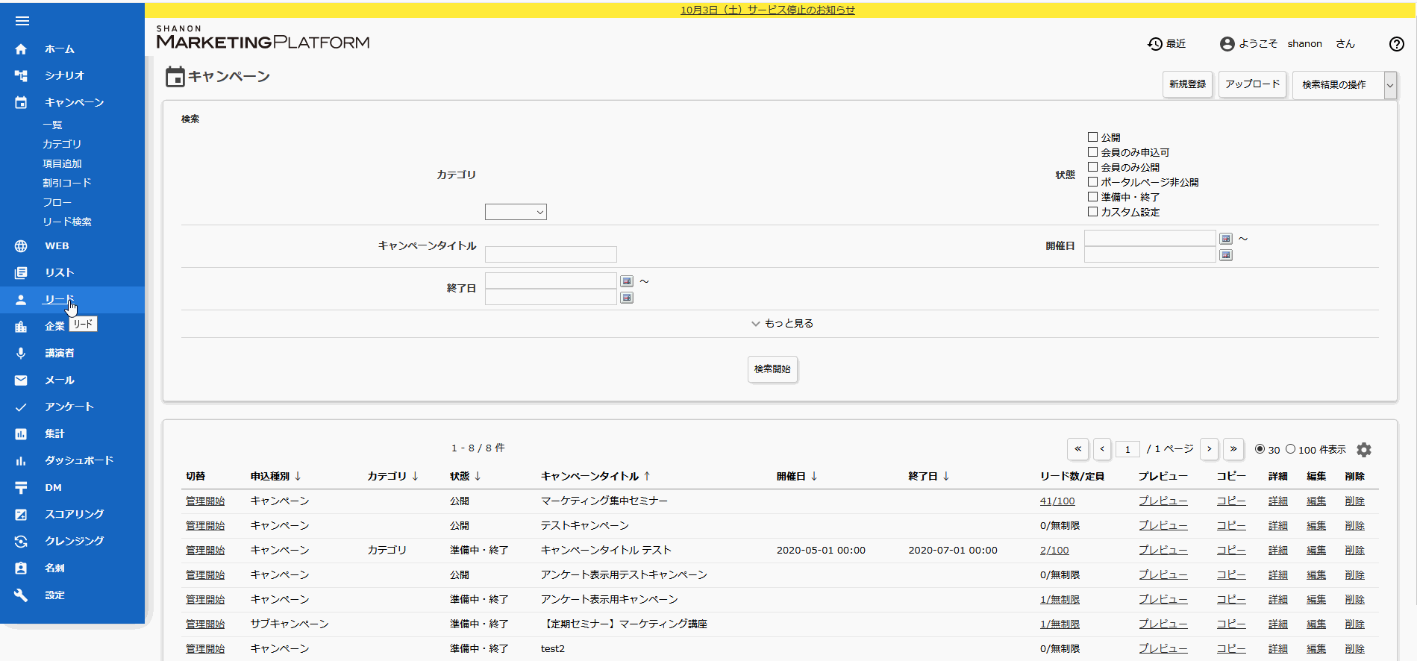Check the 公開 status checkbox
This screenshot has width=1417, height=661.
(1092, 137)
